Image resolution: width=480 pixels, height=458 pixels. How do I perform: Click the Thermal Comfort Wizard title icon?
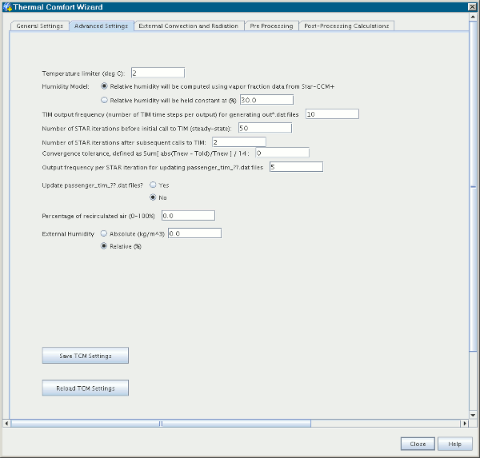8,7
